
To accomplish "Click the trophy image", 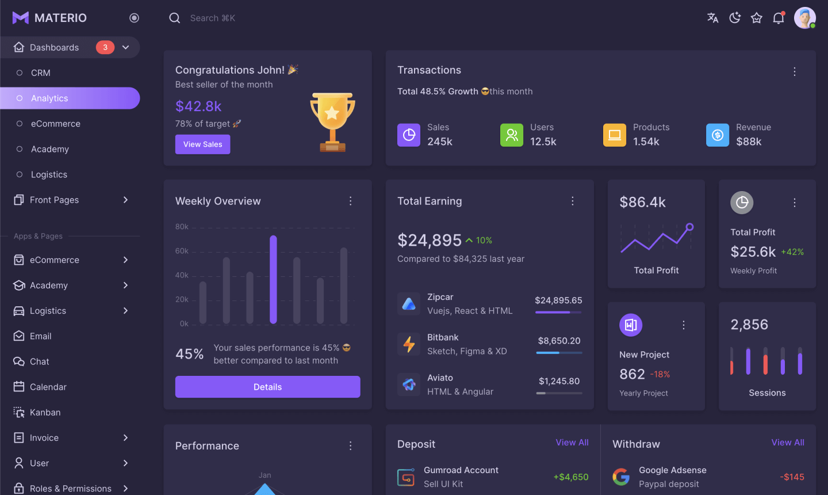I will [x=332, y=122].
